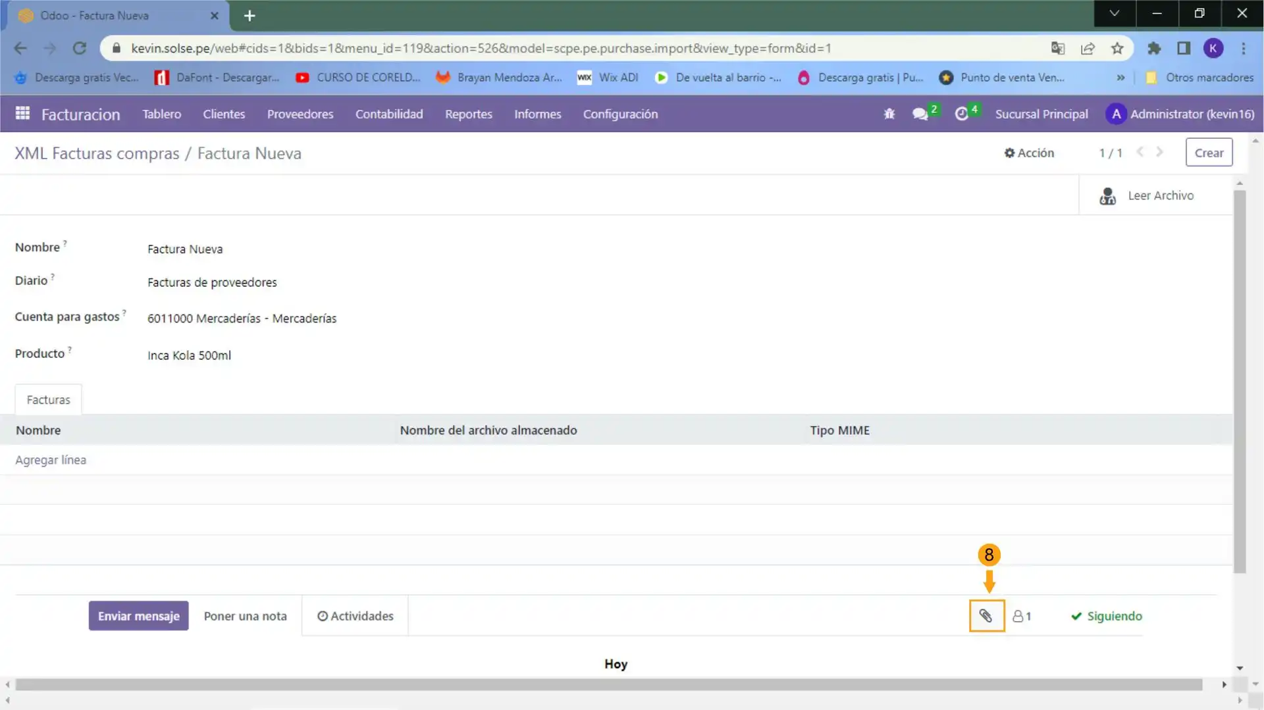
Task: Click the attachment paperclip icon
Action: [986, 616]
